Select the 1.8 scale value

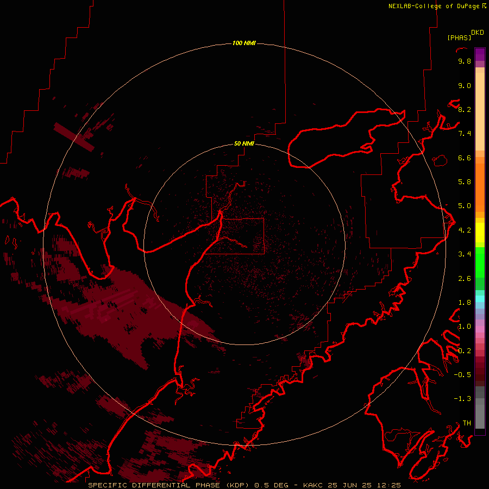point(465,303)
